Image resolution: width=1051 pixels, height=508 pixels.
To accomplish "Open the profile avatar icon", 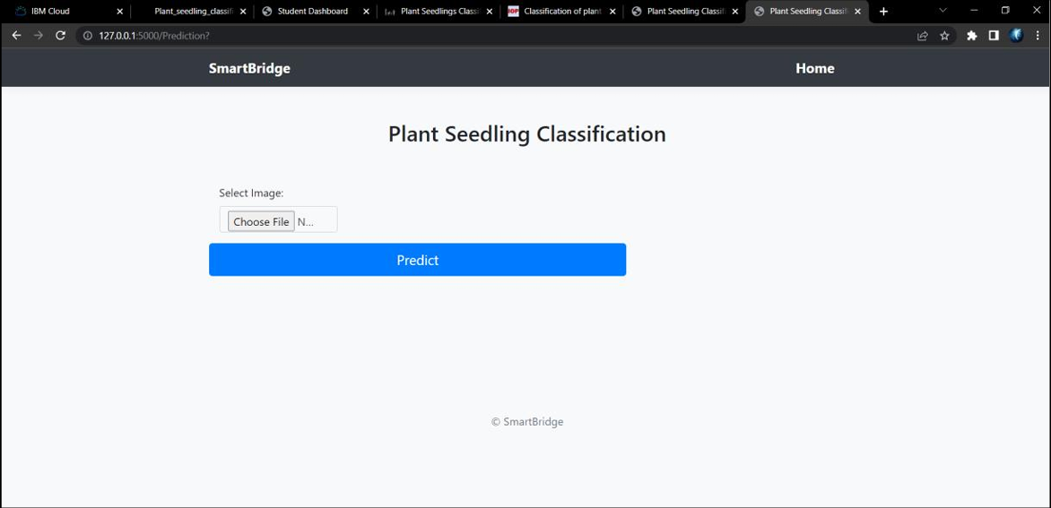I will (x=1016, y=36).
